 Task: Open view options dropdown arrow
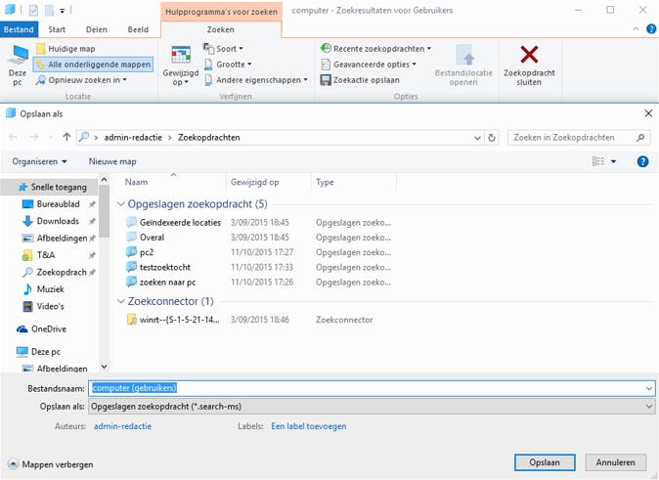click(x=614, y=161)
